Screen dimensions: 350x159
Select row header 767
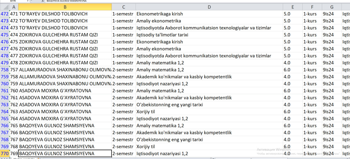click(4, 133)
